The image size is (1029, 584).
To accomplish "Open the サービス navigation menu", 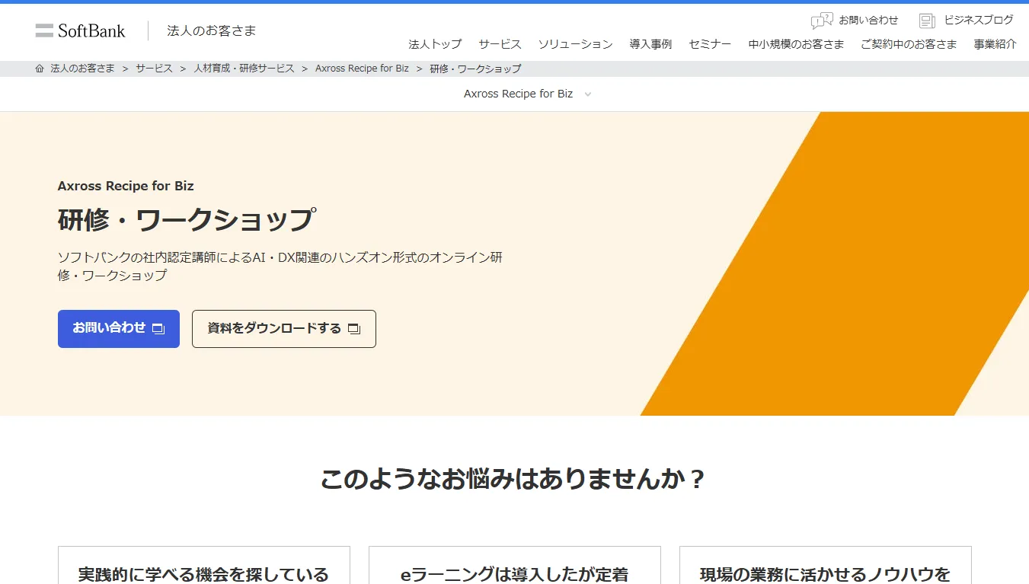I will pos(500,44).
